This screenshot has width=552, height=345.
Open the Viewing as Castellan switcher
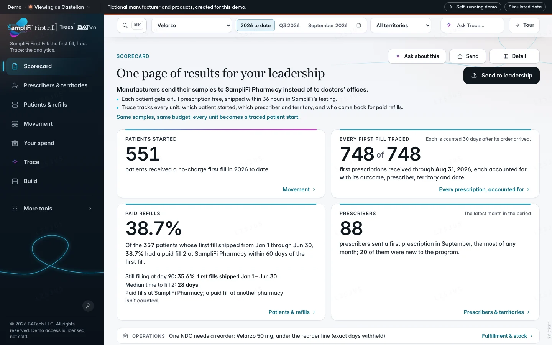tap(59, 7)
